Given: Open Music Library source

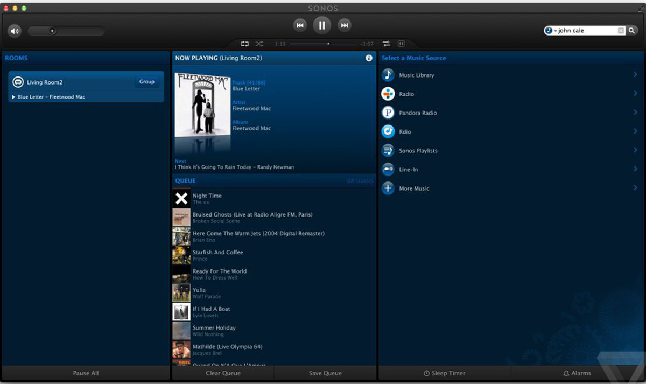Looking at the screenshot, I should click(510, 75).
